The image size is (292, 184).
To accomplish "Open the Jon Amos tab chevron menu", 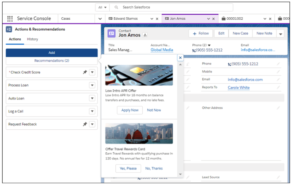I will click(208, 19).
